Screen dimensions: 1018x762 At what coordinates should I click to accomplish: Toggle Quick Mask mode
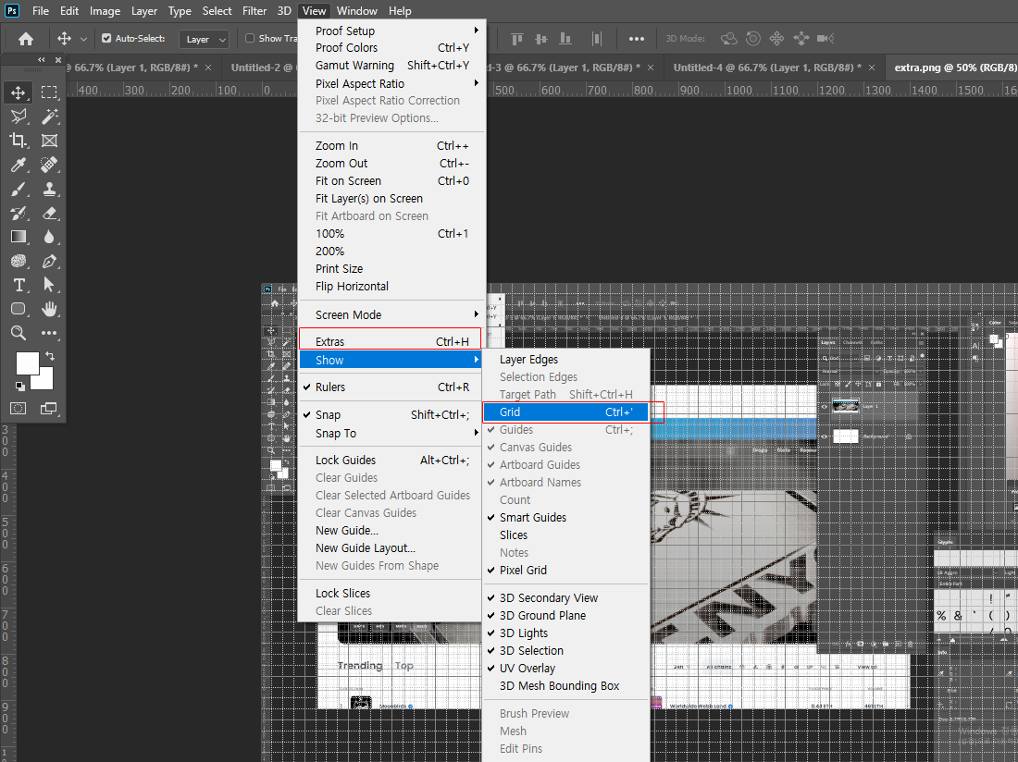[x=19, y=408]
